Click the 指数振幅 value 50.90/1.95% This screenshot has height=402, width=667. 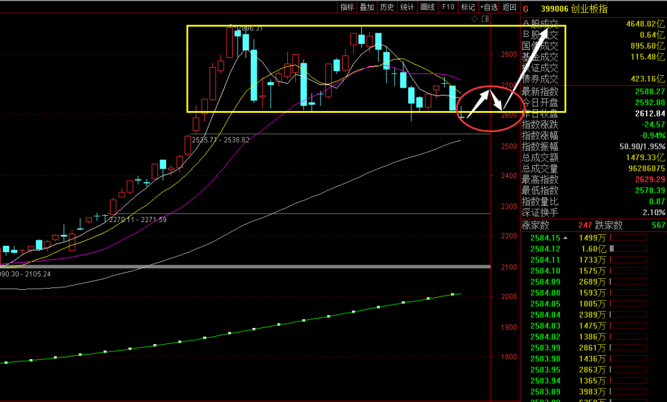click(642, 147)
